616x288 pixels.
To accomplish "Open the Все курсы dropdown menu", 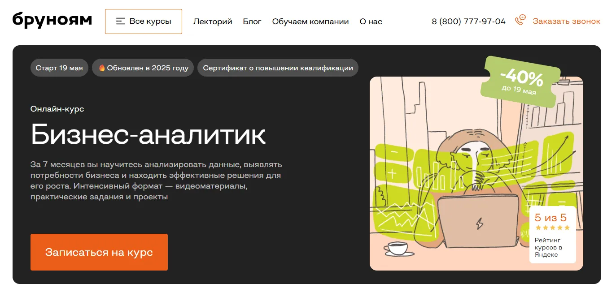I will click(144, 21).
